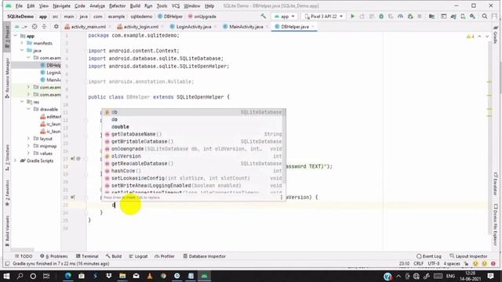Click the Search Everywhere magnifier icon
This screenshot has width=502, height=282.
[485, 16]
